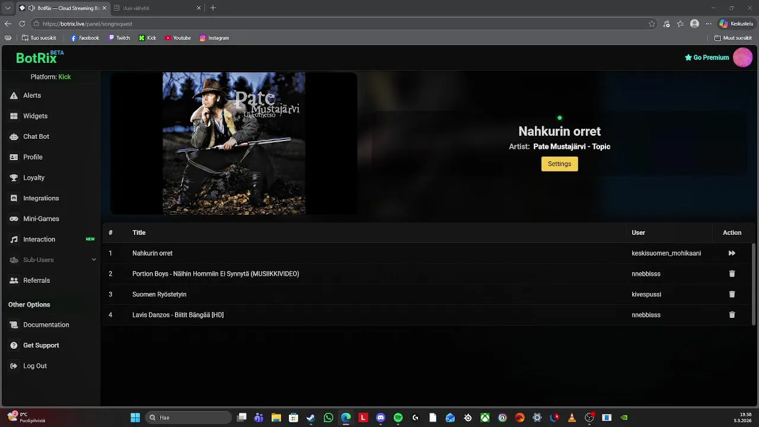Go to Widgets in sidebar
759x427 pixels.
(x=35, y=116)
